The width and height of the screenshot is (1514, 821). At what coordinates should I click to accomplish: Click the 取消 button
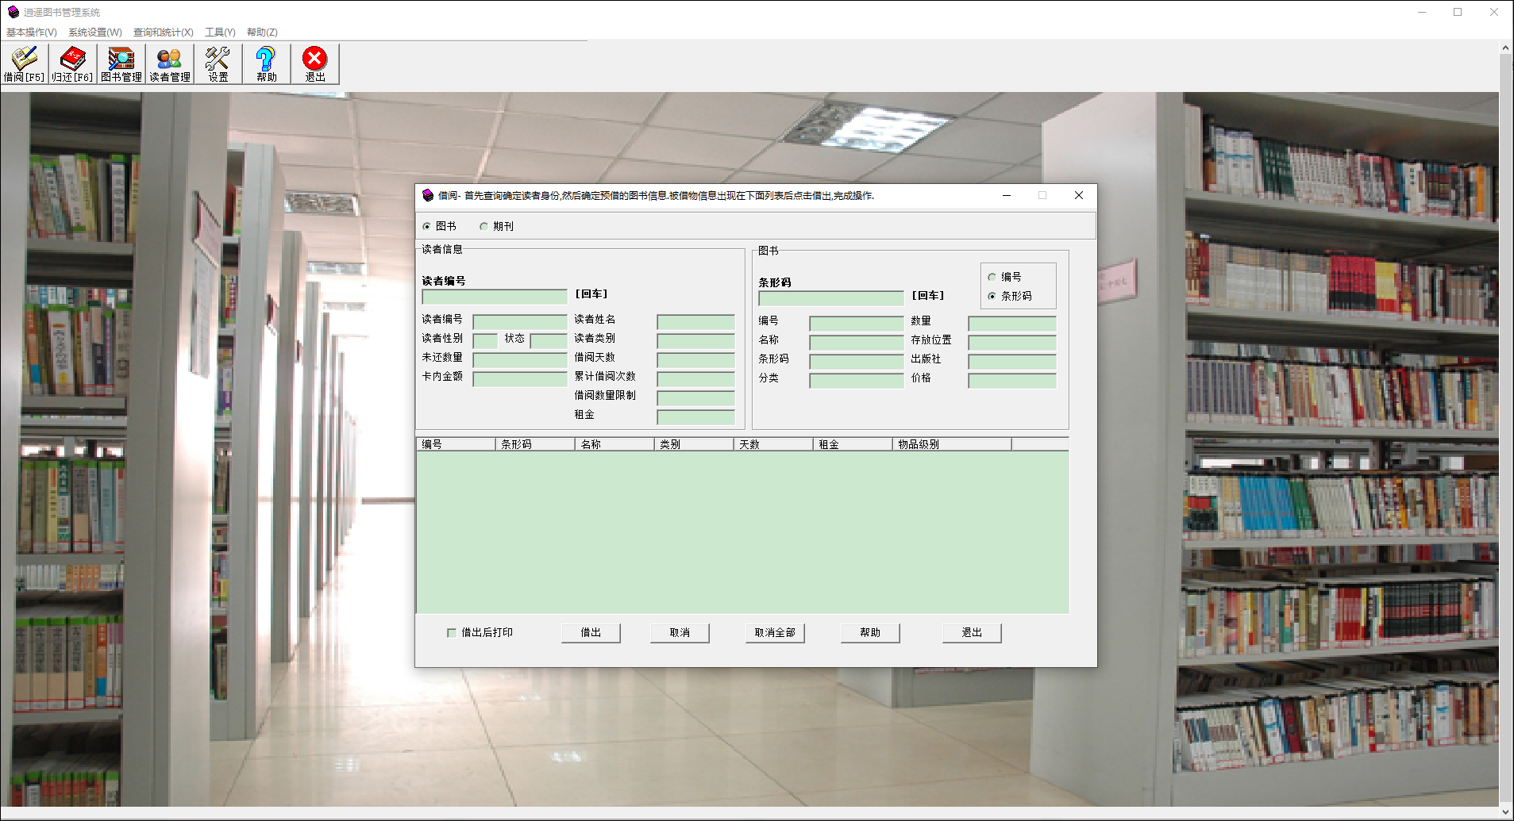click(x=680, y=632)
